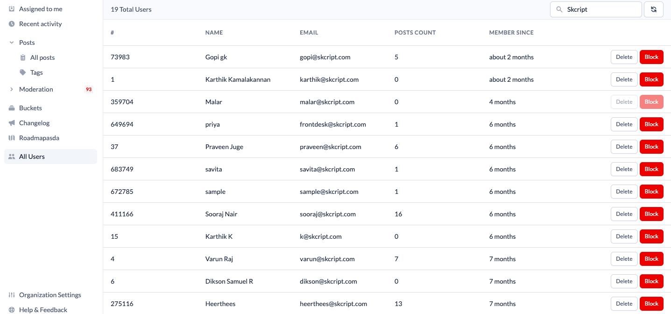Screen dimensions: 671x314
Task: Delete user savita
Action: point(624,169)
